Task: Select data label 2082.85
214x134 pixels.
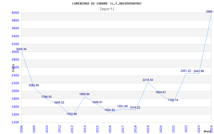Action: pos(34,85)
